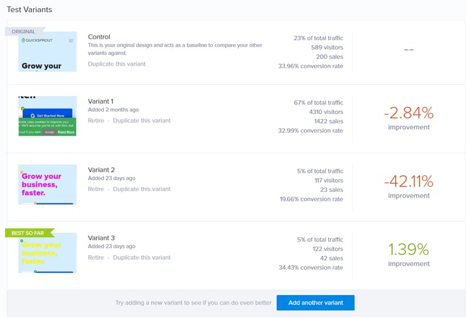Retire Variant 1
This screenshot has height=318, width=466.
click(96, 120)
